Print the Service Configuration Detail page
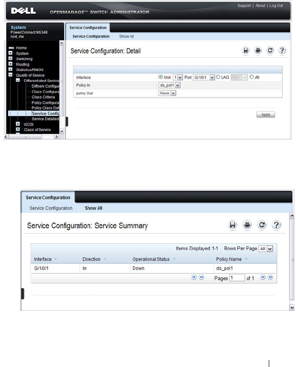Screen dimensions: 296x367 pyautogui.click(x=258, y=50)
